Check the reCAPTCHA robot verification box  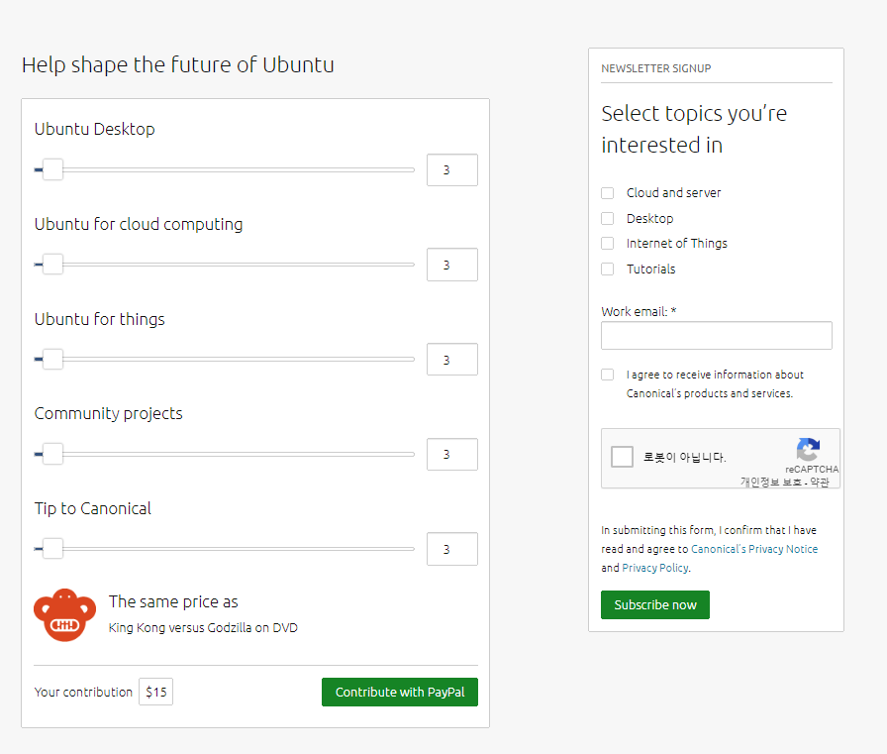[x=623, y=457]
